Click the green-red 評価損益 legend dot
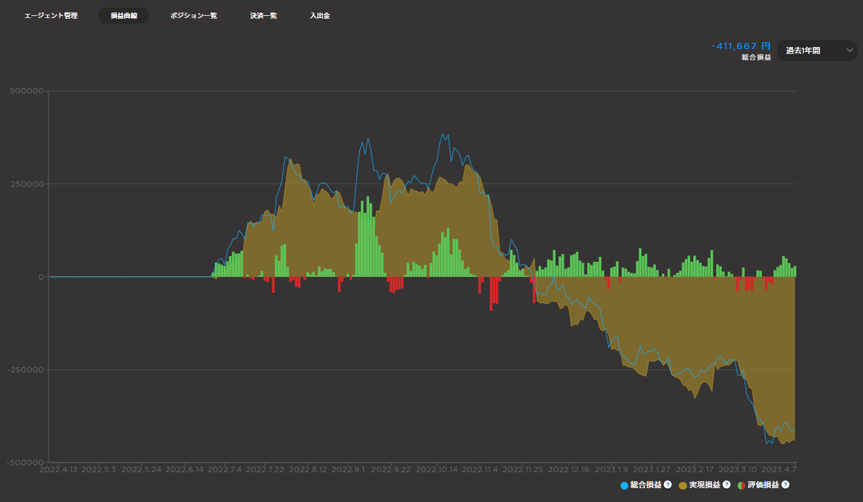The width and height of the screenshot is (863, 502). click(742, 485)
